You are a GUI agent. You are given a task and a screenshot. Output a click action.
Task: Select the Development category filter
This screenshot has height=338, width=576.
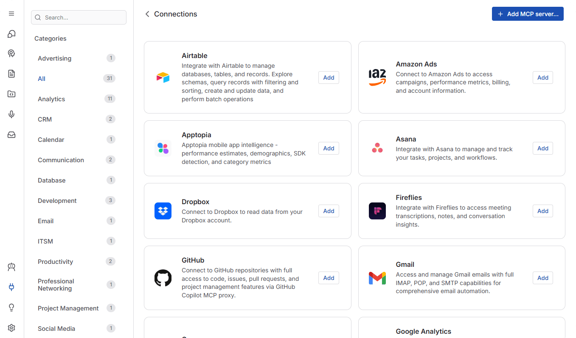click(57, 201)
